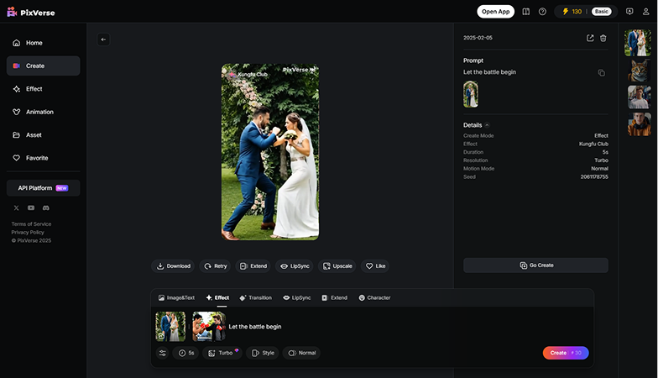Click the share/export icon beside the date
This screenshot has height=378, width=658.
[x=590, y=38]
